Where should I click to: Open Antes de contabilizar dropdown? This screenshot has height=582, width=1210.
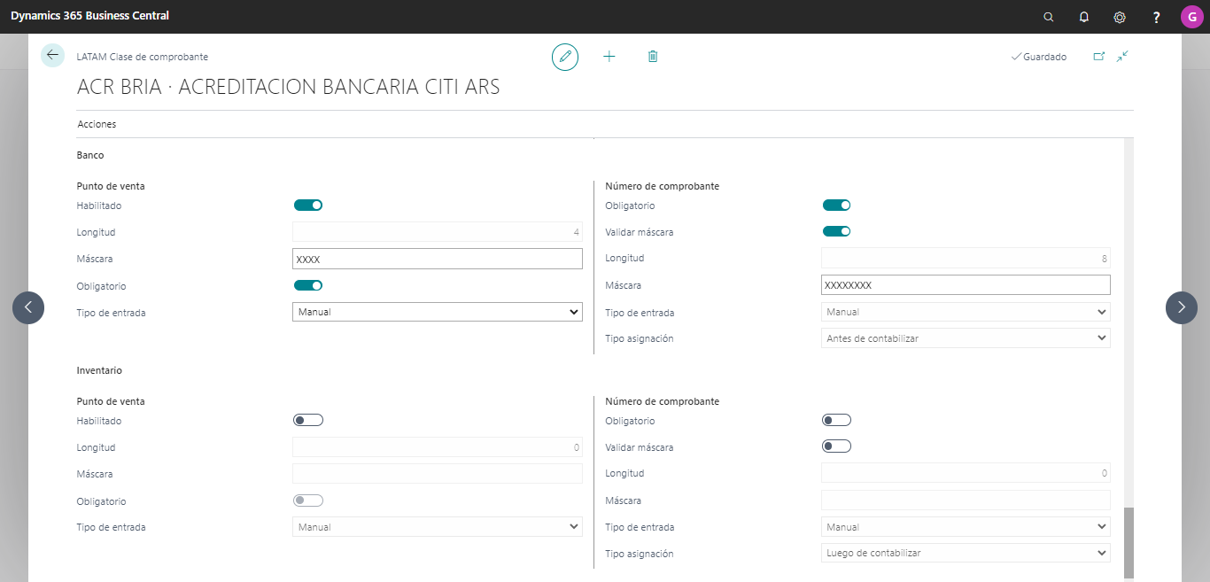click(966, 338)
